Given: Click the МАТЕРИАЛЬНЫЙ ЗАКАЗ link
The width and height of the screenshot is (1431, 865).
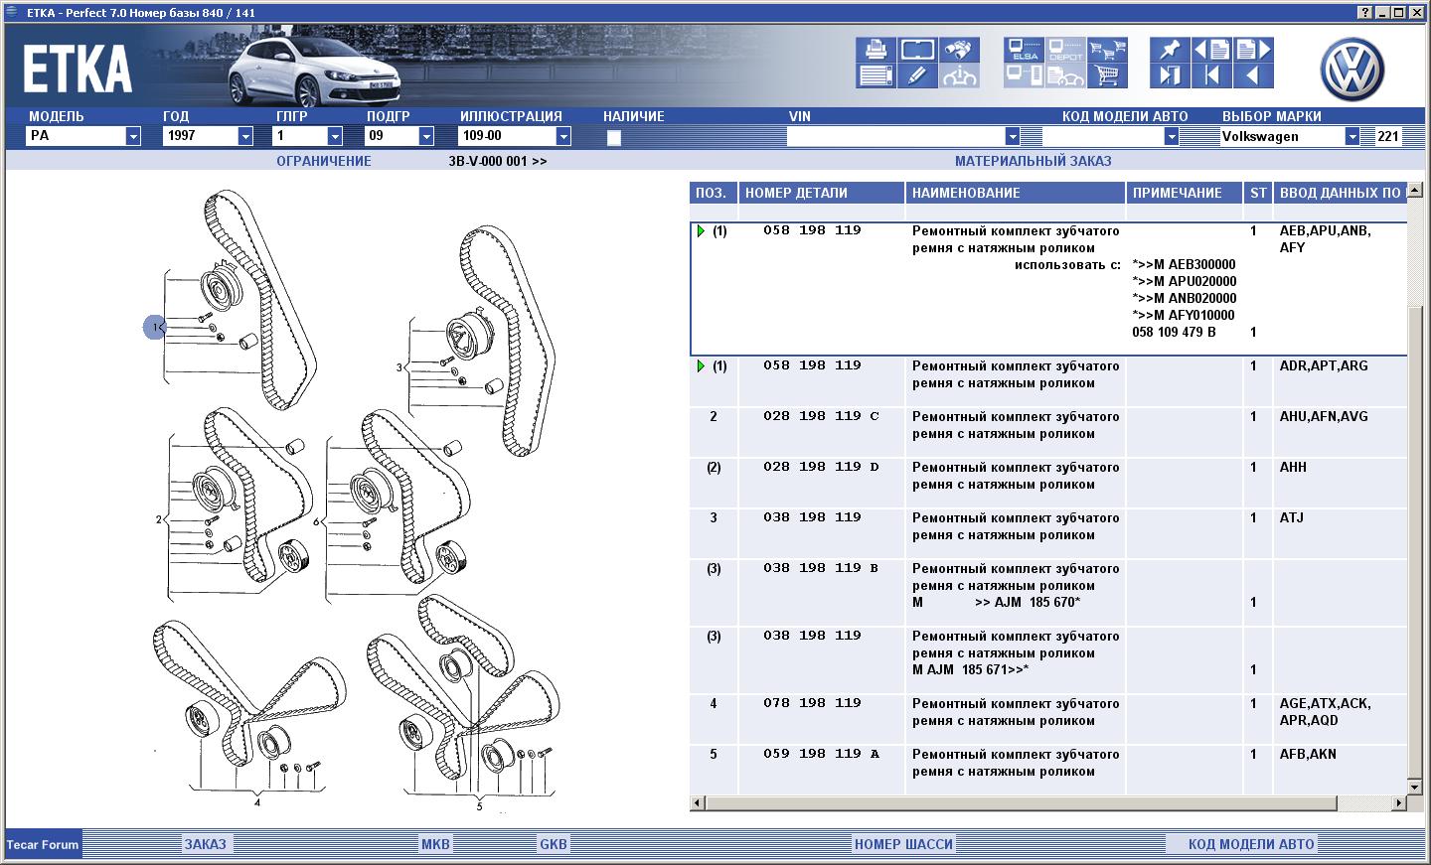Looking at the screenshot, I should 1033,161.
